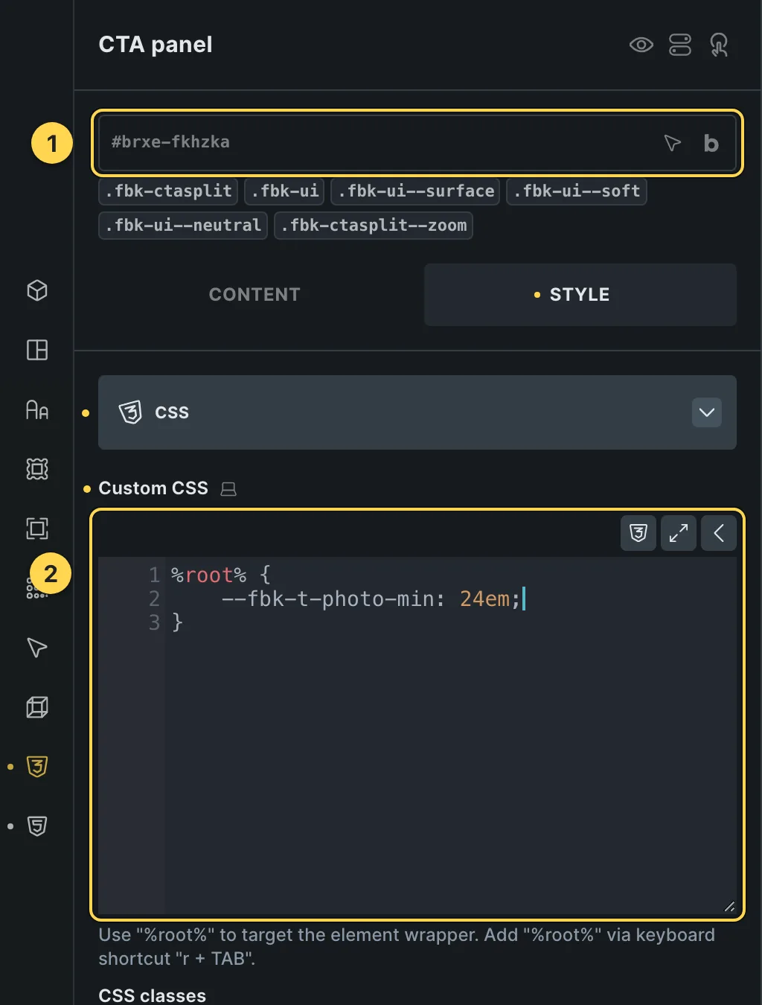Click the CSS classes label
762x1005 pixels.
click(153, 995)
